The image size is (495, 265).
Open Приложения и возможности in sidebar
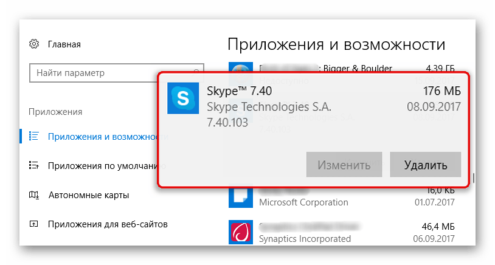coord(103,137)
